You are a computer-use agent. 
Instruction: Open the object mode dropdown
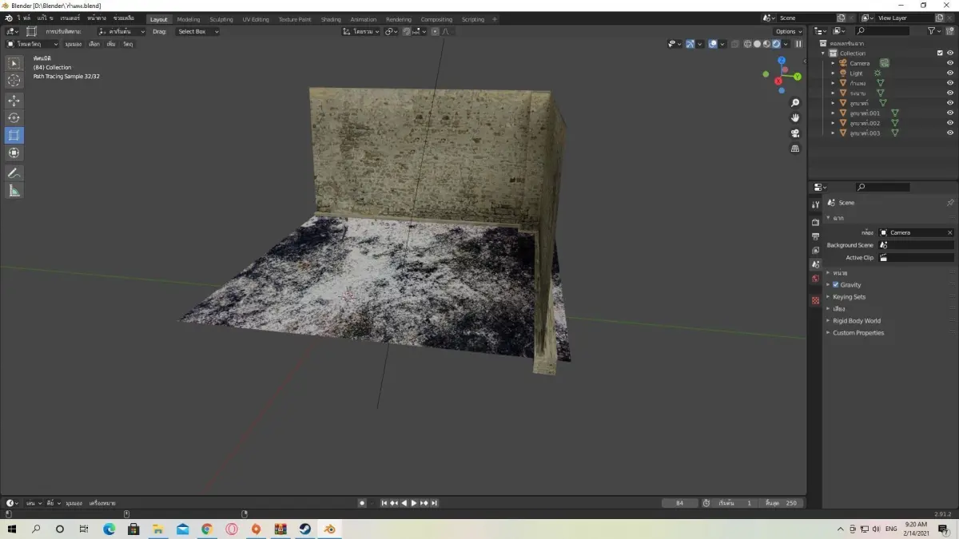click(33, 44)
